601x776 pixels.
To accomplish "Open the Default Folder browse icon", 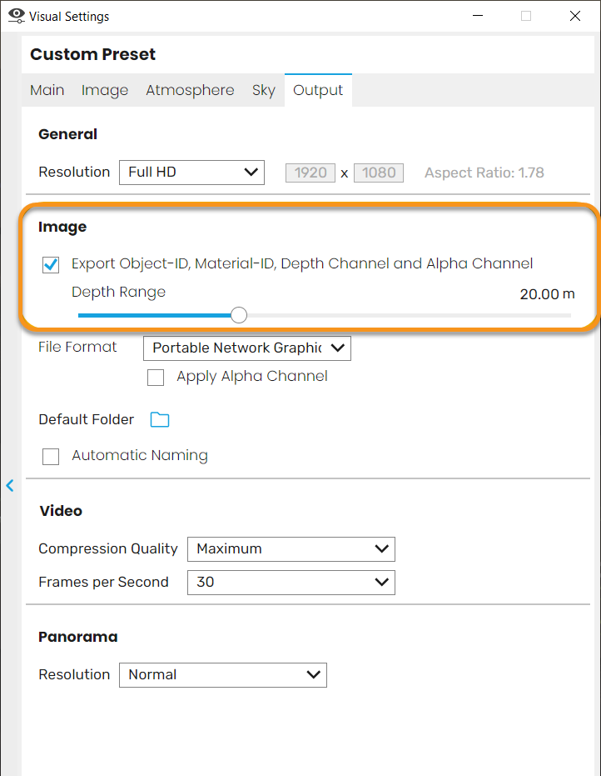I will pyautogui.click(x=160, y=420).
